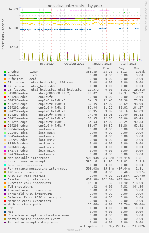Click the cyan swatch for Spurious interrupts
Screen dimensions: 149x233
click(5, 165)
